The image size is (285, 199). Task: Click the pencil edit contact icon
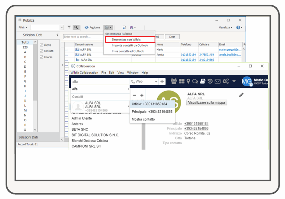coord(241,95)
